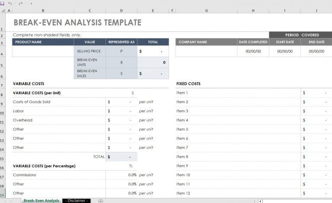Click the variable costs TOTAL amount cell
Viewport: 332px width, 203px height.
(x=121, y=157)
